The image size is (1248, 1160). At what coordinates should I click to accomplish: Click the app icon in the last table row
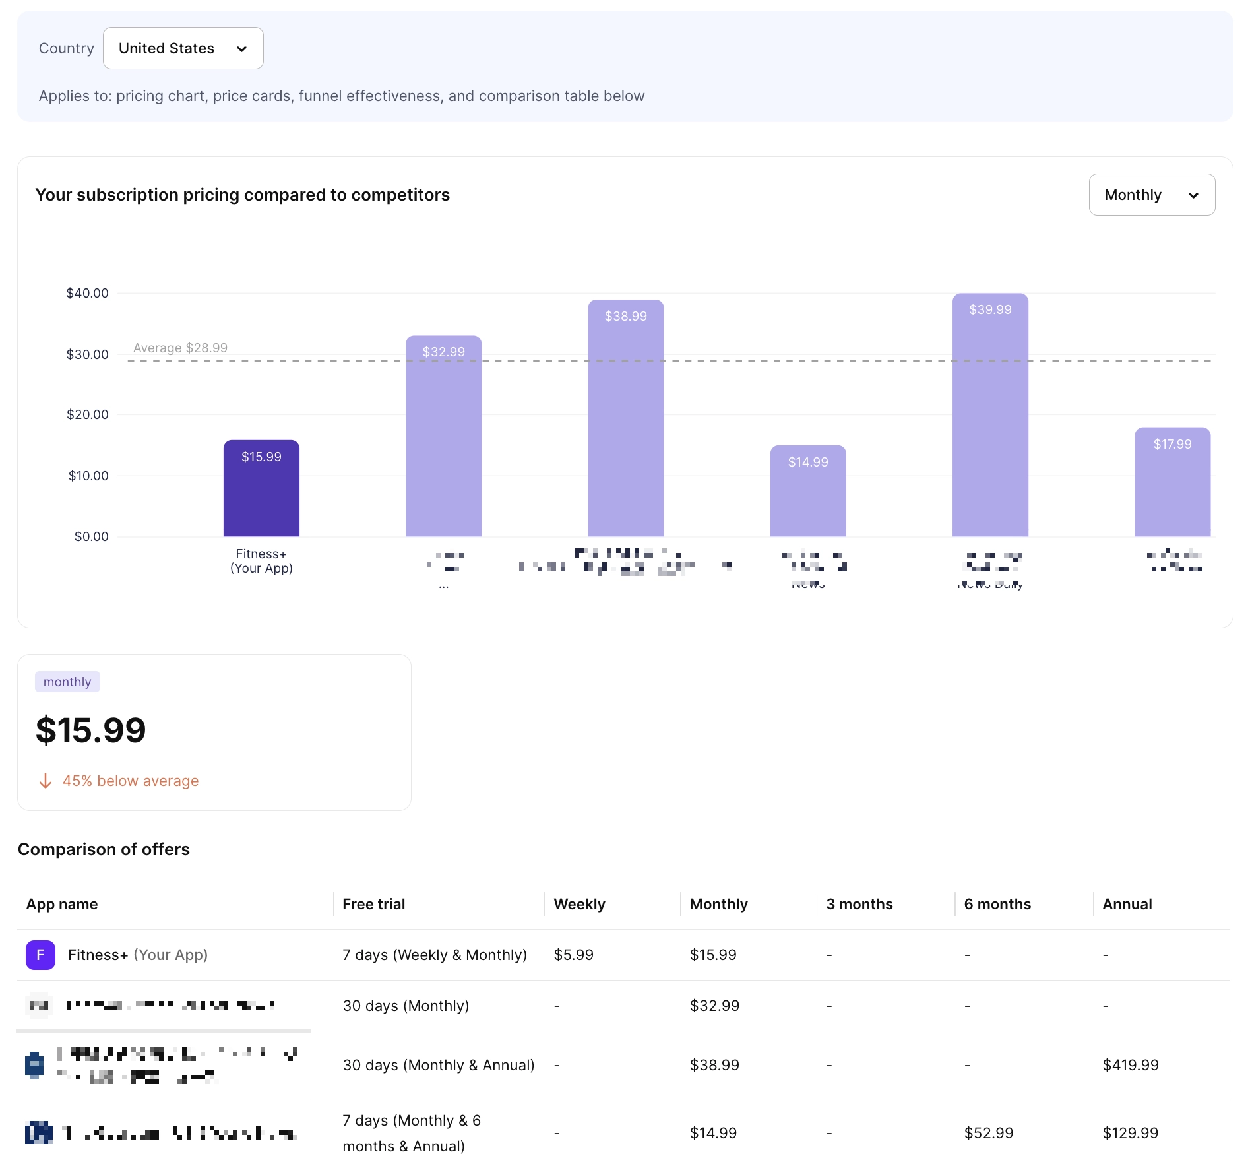40,1132
